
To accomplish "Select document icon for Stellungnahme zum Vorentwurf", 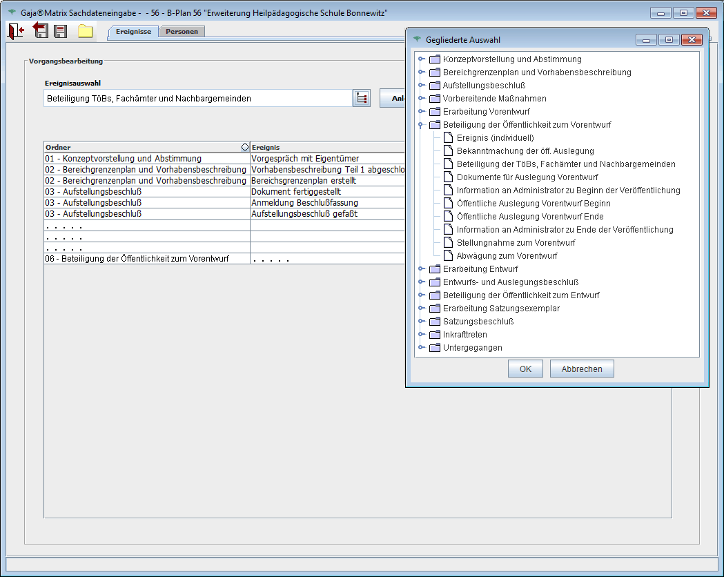I will [x=448, y=243].
